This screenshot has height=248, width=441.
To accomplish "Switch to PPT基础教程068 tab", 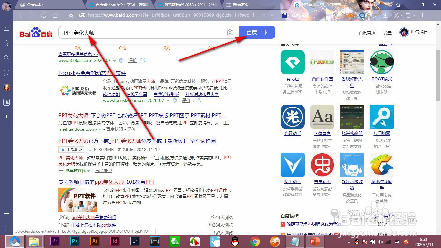I will [188, 5].
